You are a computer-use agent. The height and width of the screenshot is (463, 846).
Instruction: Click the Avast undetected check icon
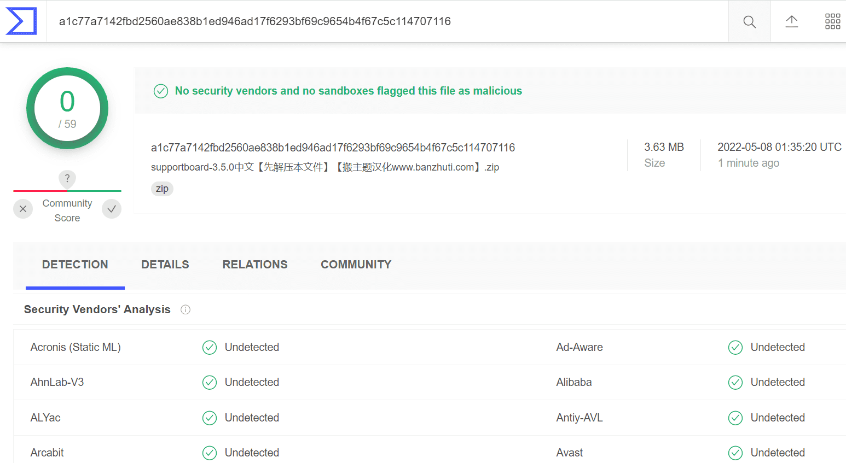[x=735, y=453]
